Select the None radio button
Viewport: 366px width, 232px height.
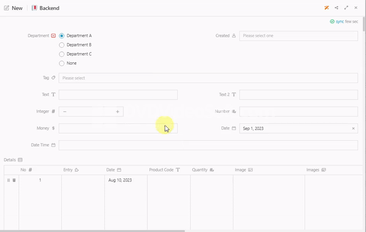(62, 63)
